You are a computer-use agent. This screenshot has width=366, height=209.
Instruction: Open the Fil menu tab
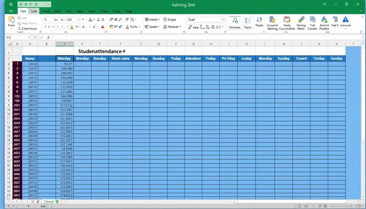[x=11, y=11]
